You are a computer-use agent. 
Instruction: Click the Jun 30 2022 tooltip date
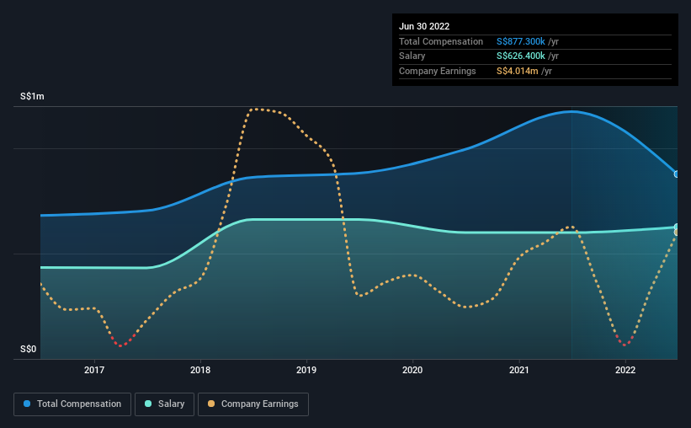pyautogui.click(x=424, y=26)
